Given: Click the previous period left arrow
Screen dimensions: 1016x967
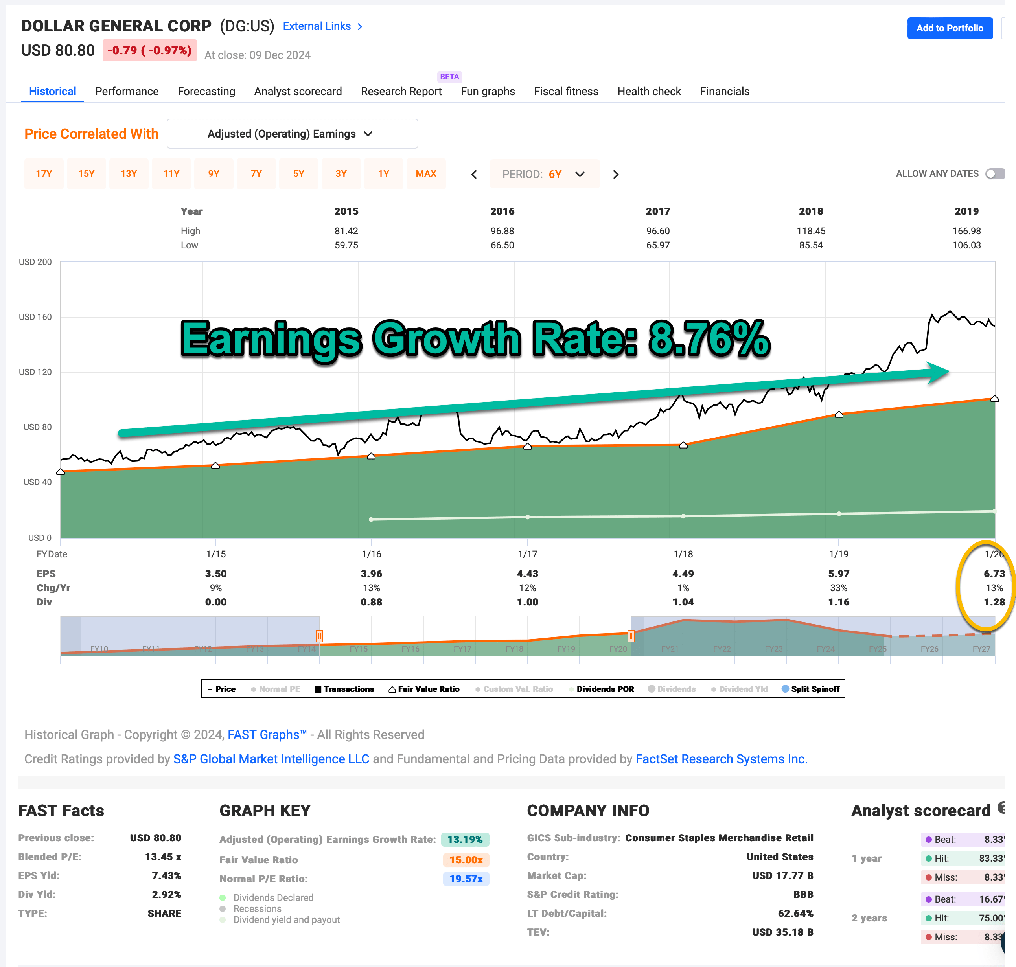Looking at the screenshot, I should coord(474,175).
